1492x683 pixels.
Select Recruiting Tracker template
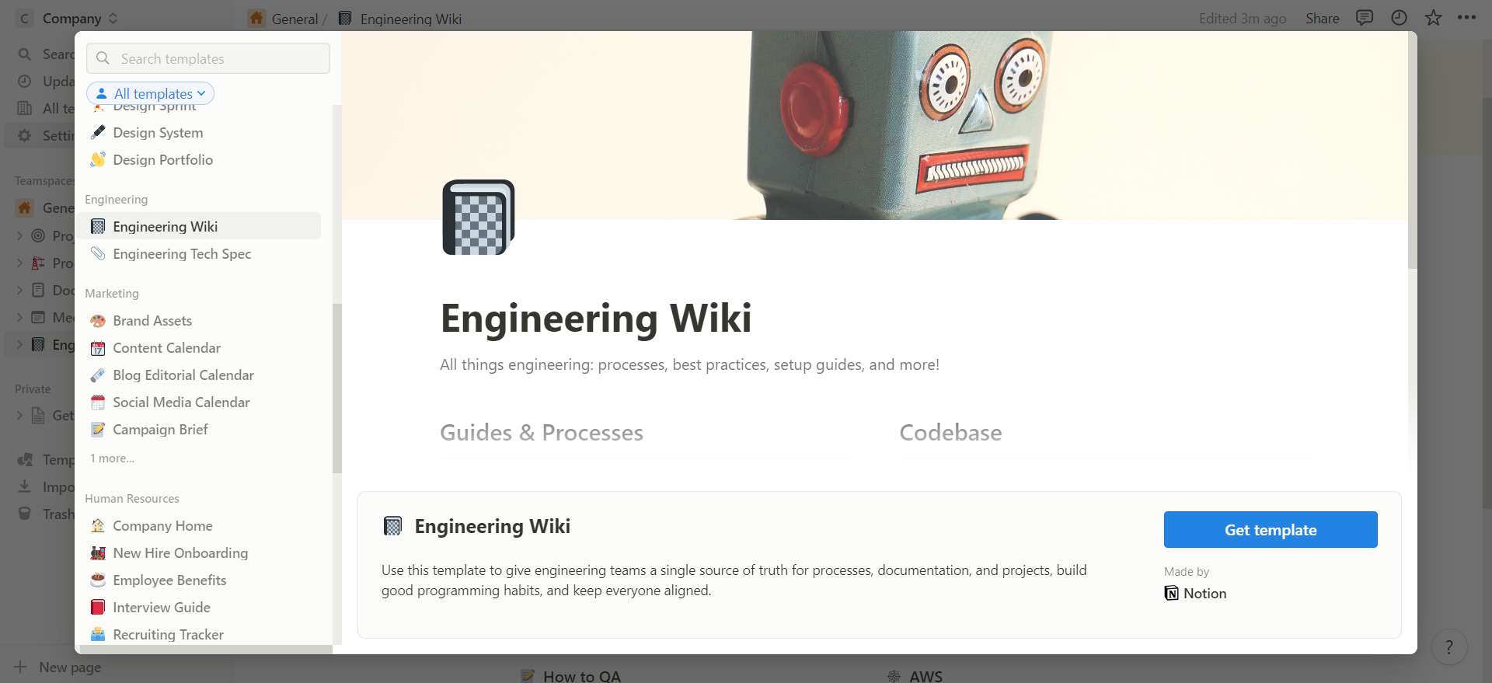pos(200,634)
